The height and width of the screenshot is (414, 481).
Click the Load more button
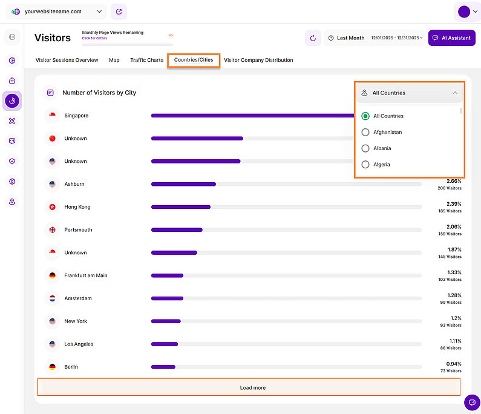click(249, 387)
